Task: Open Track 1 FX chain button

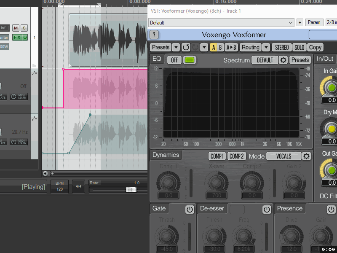Action: pos(17,38)
